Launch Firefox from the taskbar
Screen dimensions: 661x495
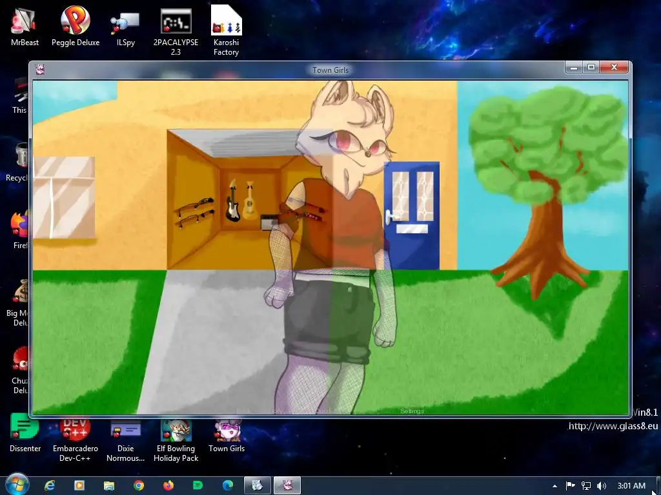point(168,485)
